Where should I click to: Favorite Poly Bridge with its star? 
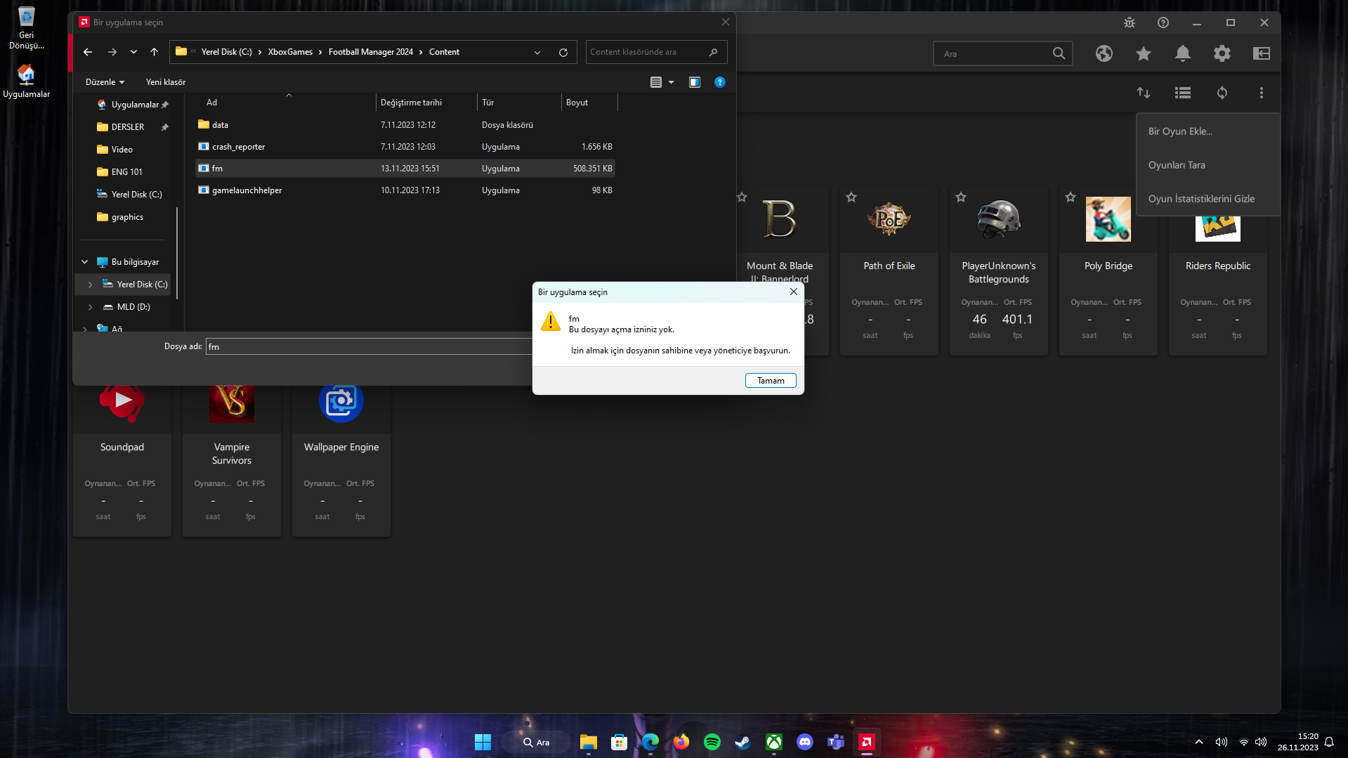(x=1071, y=197)
